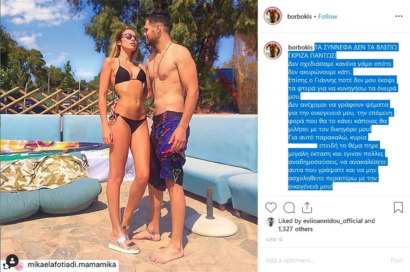Follow the borbokis account
Viewport: 410px width, 272px height.
click(x=328, y=16)
